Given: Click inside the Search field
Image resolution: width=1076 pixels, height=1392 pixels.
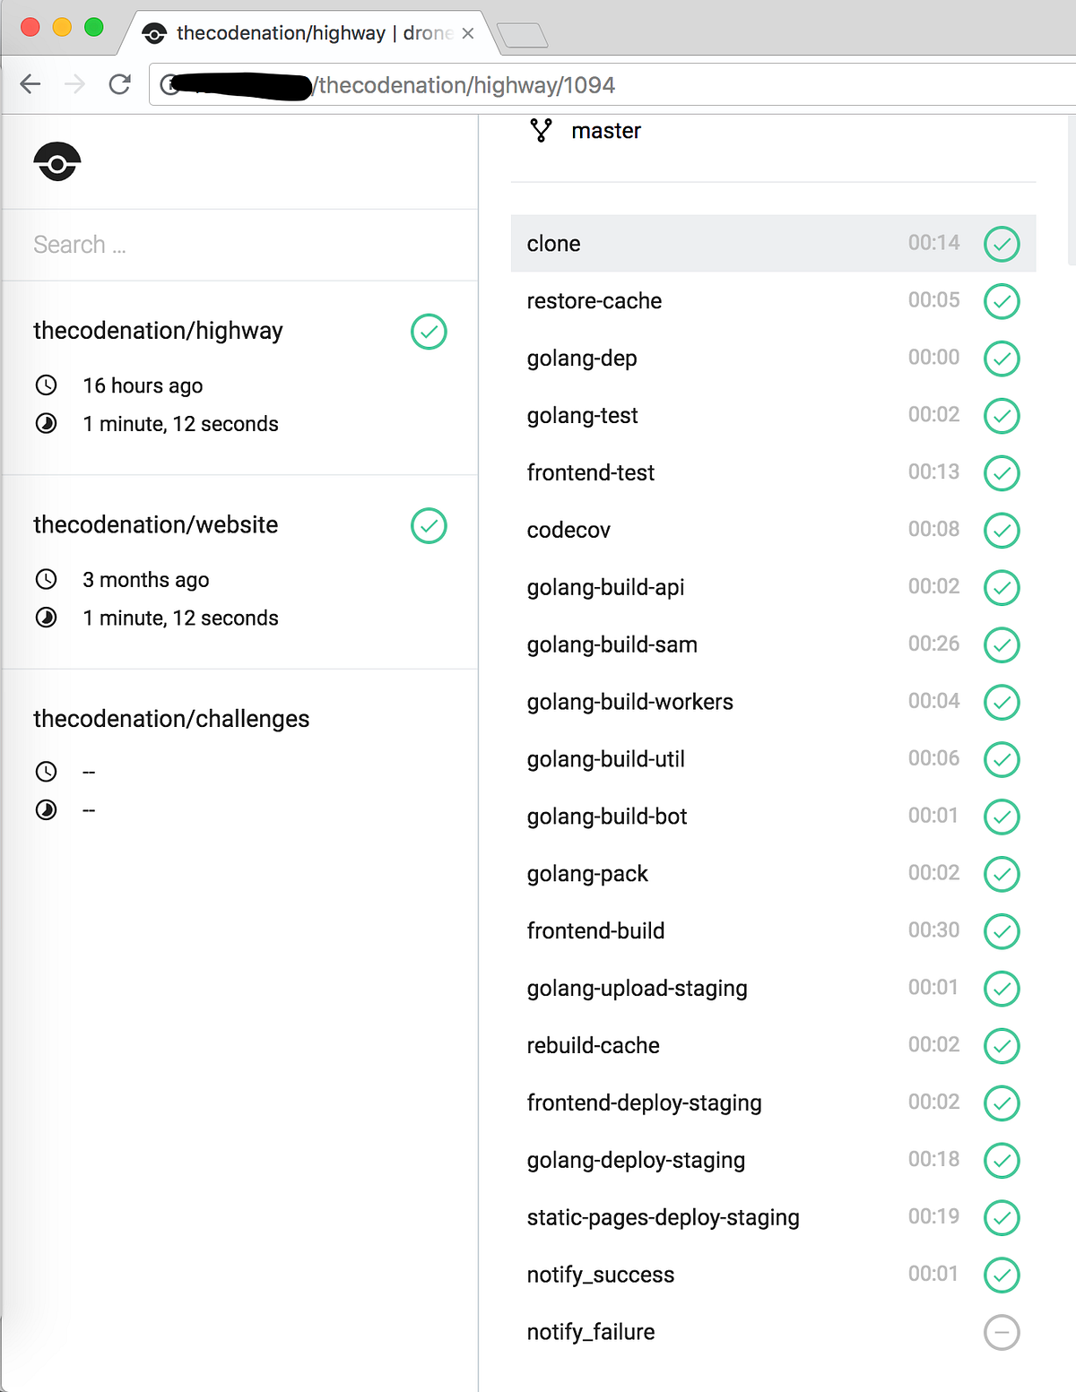Looking at the screenshot, I should coord(179,244).
